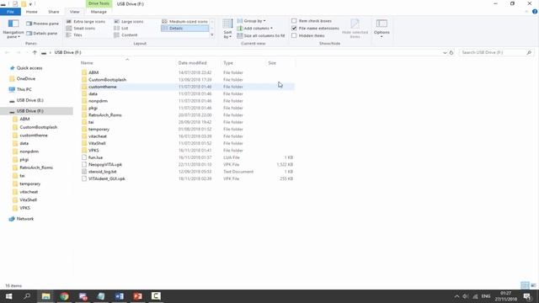
Task: Expand the layout gallery more arrow
Action: click(x=212, y=35)
